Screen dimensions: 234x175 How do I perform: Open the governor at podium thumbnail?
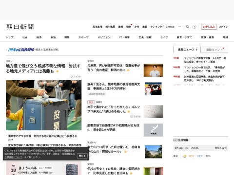point(153,70)
